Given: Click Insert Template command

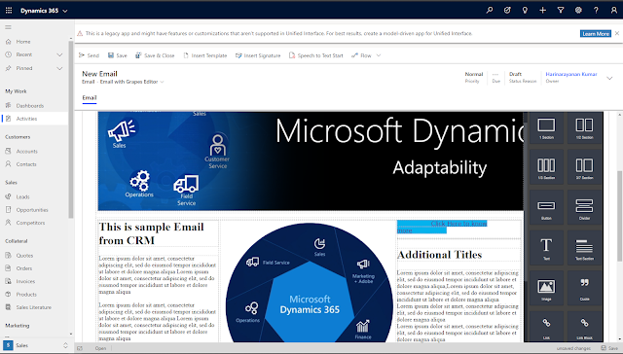Looking at the screenshot, I should (205, 55).
